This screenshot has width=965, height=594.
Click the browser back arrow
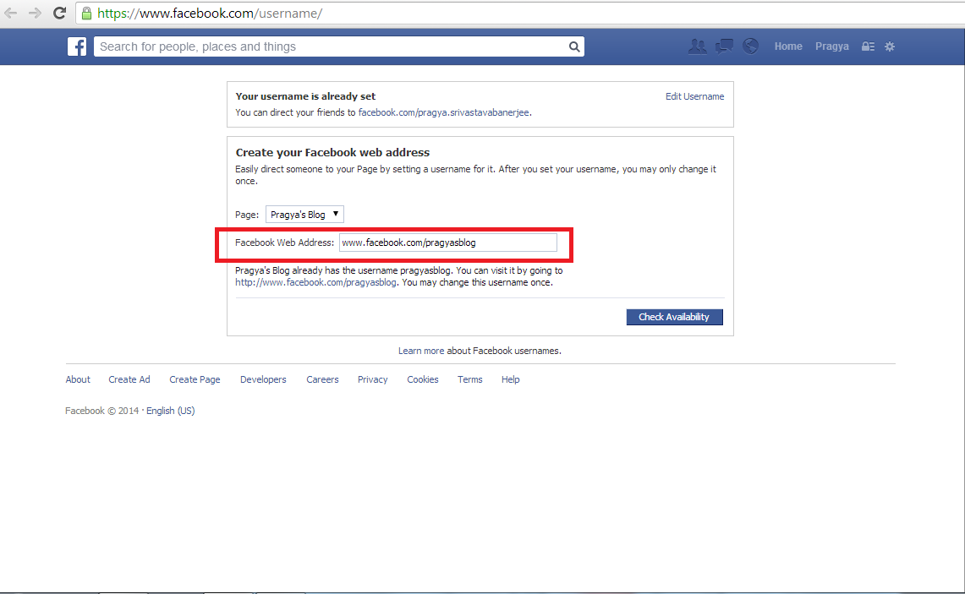(10, 13)
